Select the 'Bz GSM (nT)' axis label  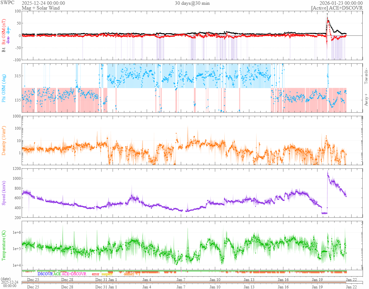4,32
